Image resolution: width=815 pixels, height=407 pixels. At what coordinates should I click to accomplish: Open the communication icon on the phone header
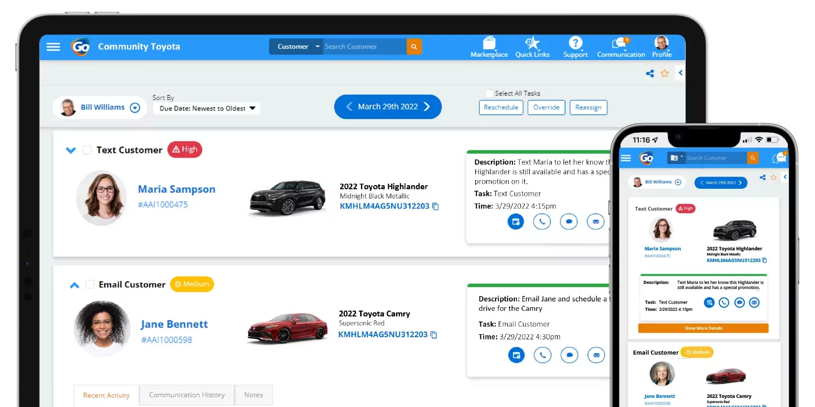point(779,158)
